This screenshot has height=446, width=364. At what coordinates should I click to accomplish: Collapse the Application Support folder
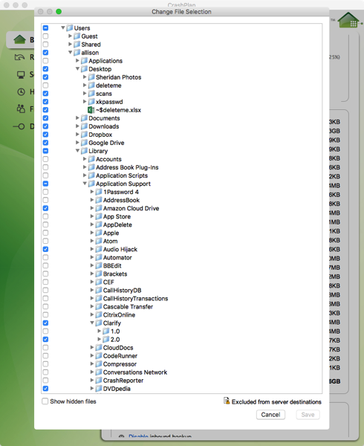pyautogui.click(x=85, y=184)
